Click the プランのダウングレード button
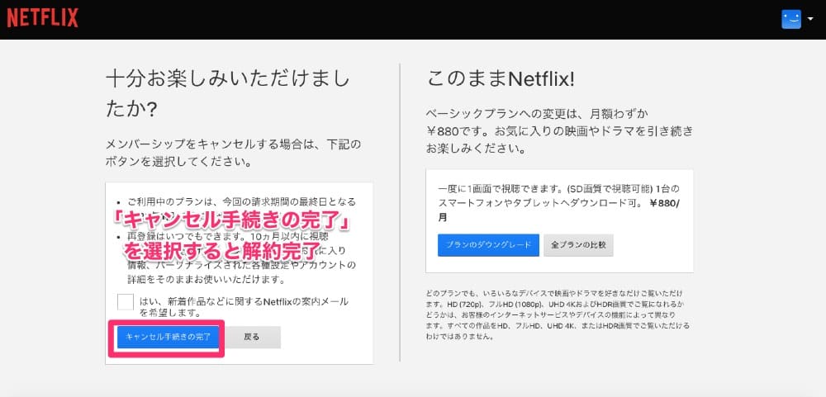 [x=488, y=245]
